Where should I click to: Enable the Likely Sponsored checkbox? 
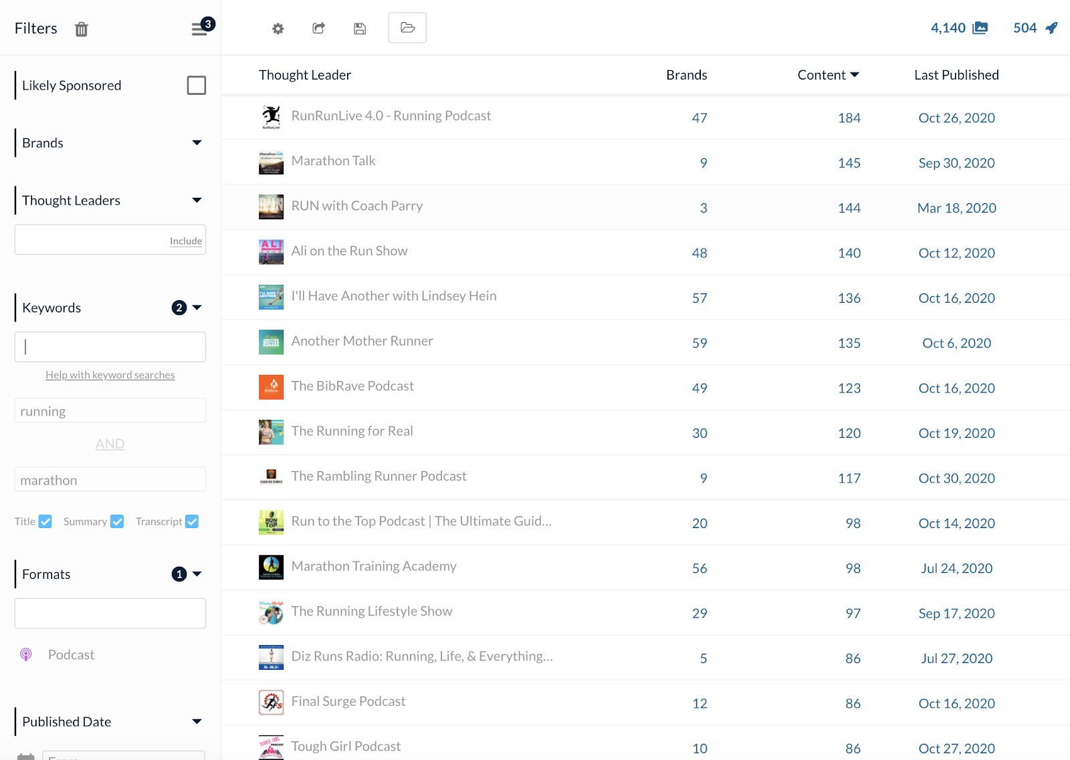[x=196, y=85]
